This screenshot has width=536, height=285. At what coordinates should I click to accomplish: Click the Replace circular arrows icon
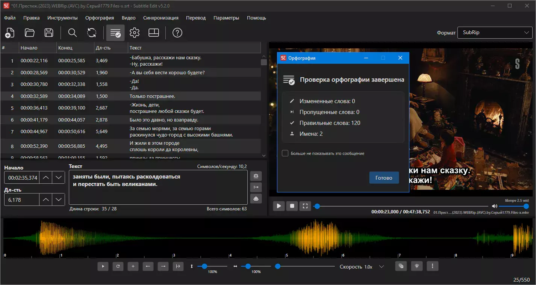pyautogui.click(x=92, y=33)
